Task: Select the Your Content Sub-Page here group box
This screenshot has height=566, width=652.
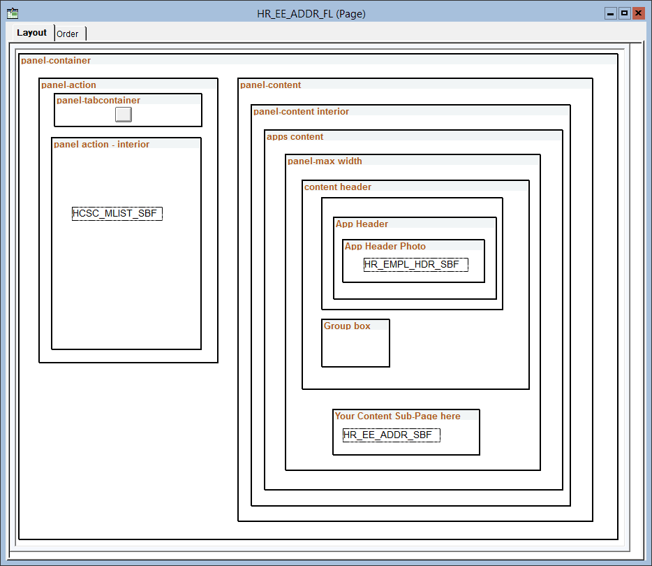Action: [x=397, y=416]
